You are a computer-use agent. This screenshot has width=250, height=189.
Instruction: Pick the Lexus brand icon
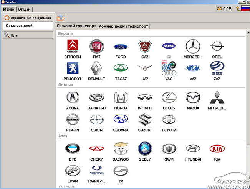[x=169, y=97]
